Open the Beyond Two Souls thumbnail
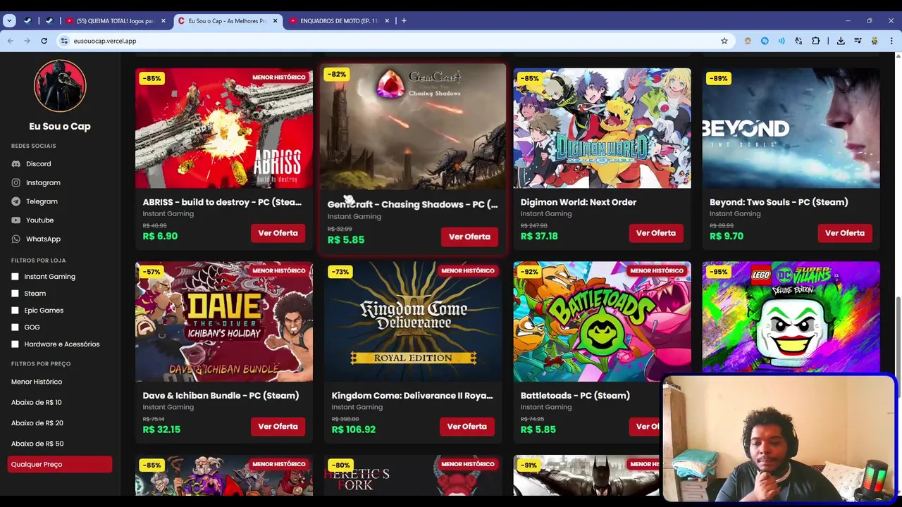Viewport: 902px width, 507px height. (x=791, y=128)
